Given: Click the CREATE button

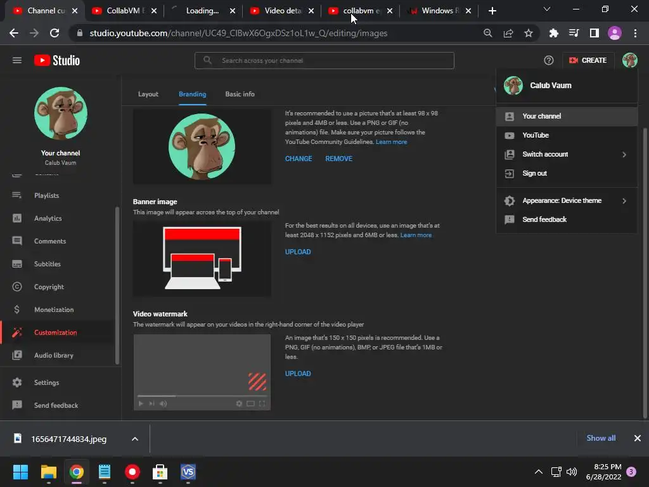Looking at the screenshot, I should click(588, 60).
